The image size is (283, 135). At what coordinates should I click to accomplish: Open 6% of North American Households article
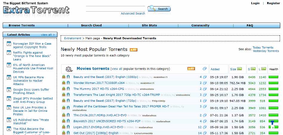point(33,68)
